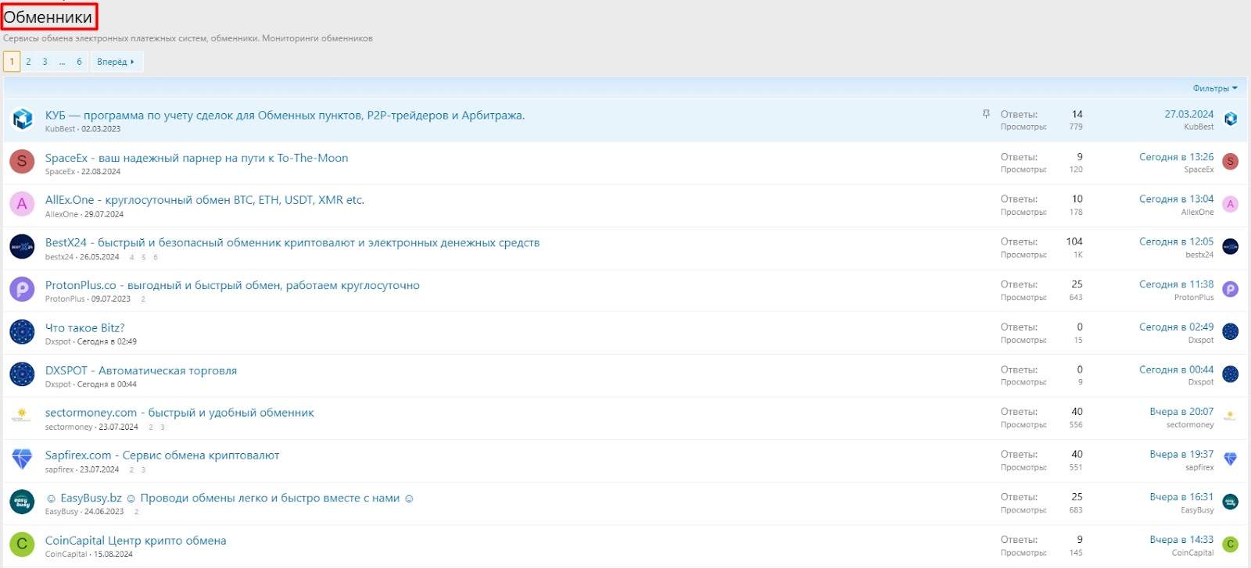
Task: Open KubBest author name under КУБ thread
Action: [60, 129]
